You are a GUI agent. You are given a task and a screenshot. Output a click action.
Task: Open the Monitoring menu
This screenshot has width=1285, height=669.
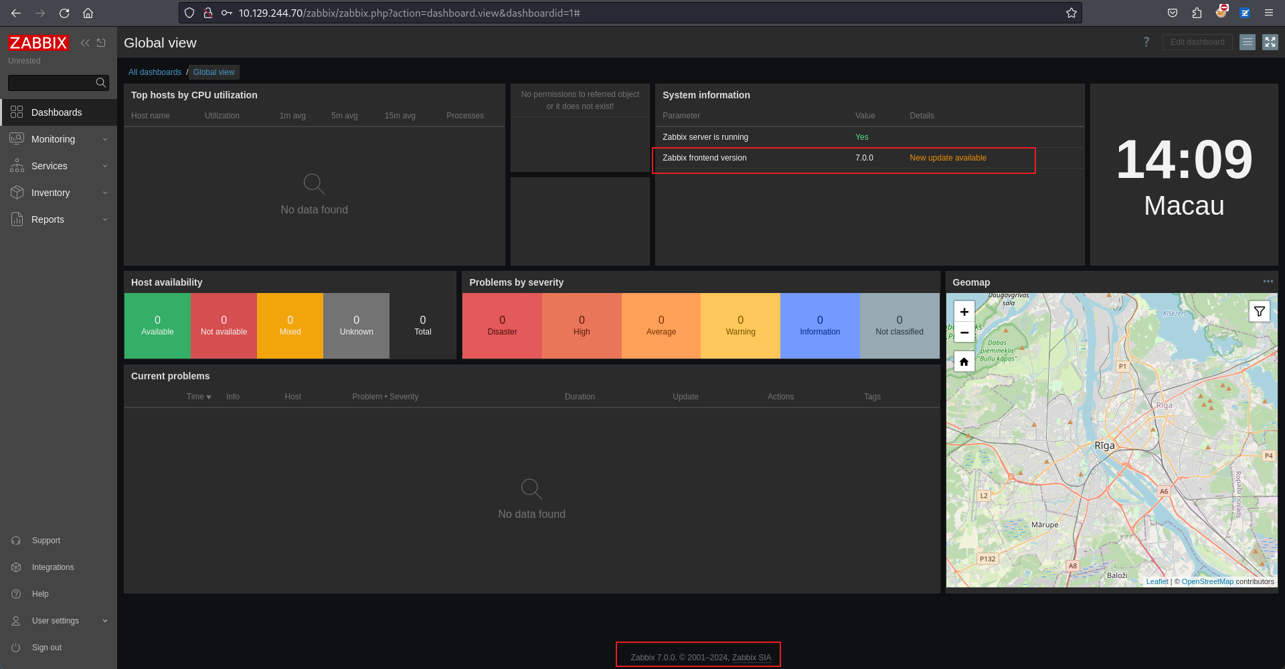[x=58, y=139]
